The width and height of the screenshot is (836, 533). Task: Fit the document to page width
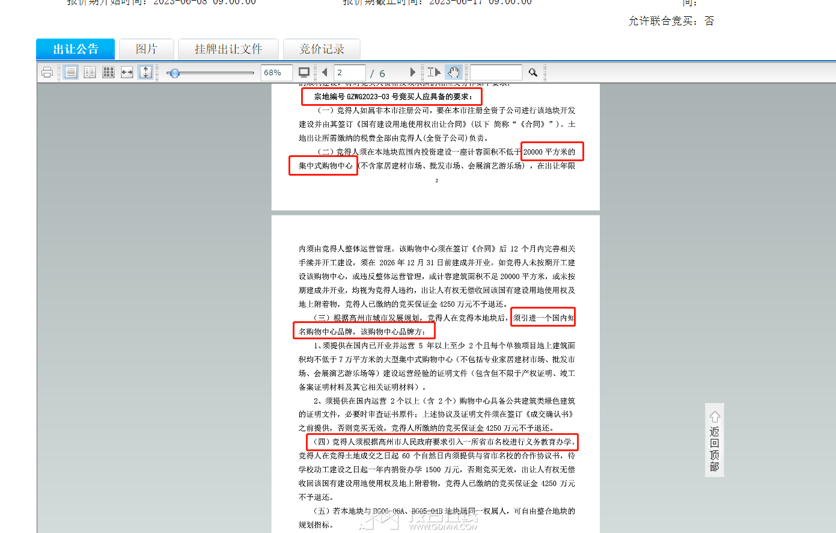coord(127,73)
